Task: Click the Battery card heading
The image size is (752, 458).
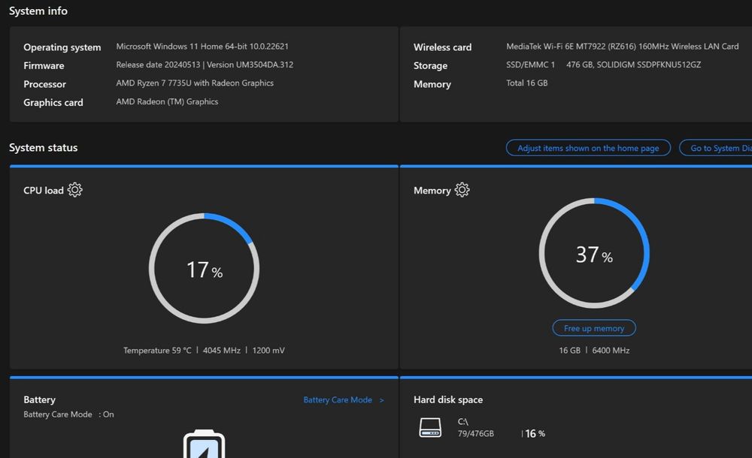Action: click(39, 399)
